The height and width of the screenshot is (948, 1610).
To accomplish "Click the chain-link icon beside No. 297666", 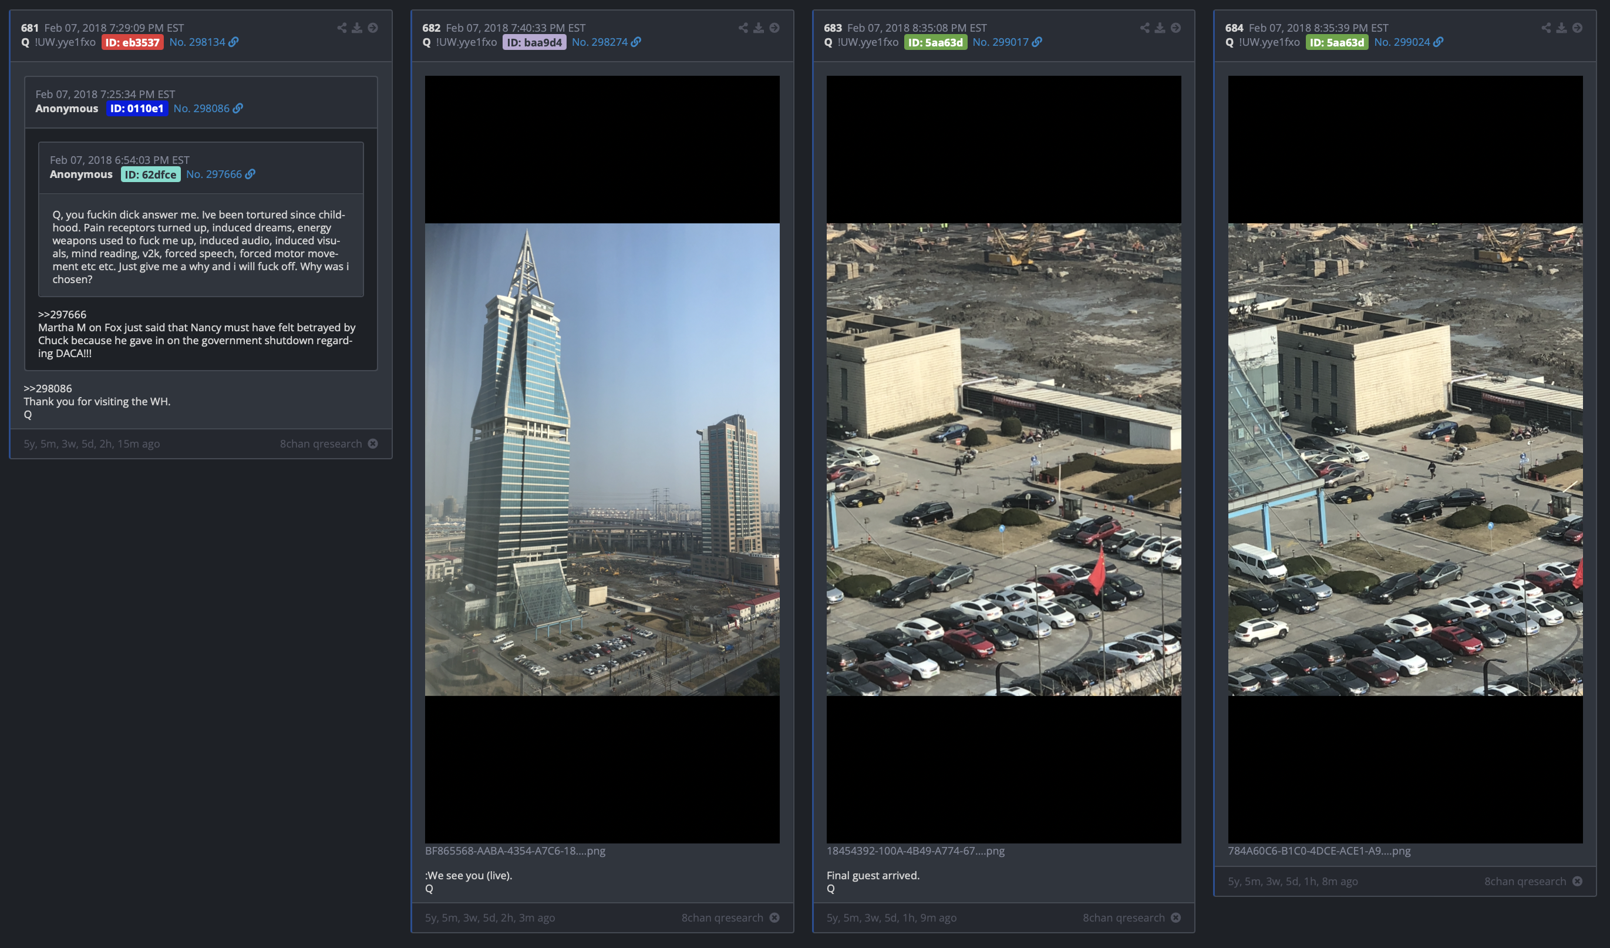I will click(251, 174).
